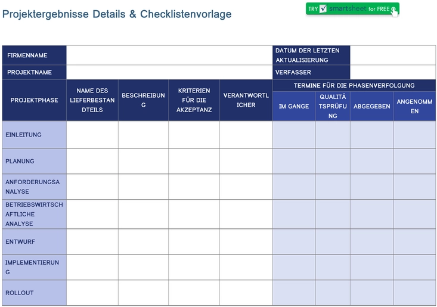Screen dimensions: 437x307
Task: Click the ABGEGEBEN sub-header
Action: (x=372, y=106)
